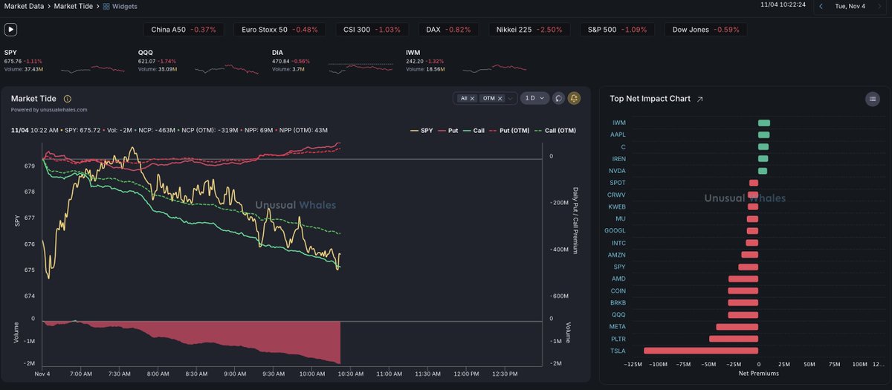
Task: Click the COIN label in Net Impact chart
Action: (x=618, y=290)
